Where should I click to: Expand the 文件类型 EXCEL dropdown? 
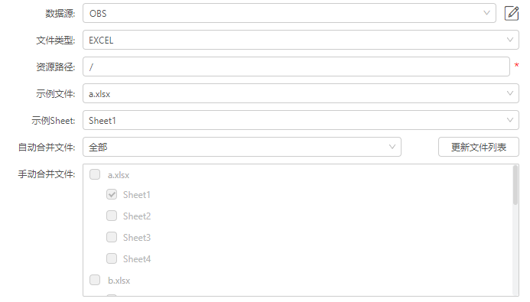(x=301, y=40)
